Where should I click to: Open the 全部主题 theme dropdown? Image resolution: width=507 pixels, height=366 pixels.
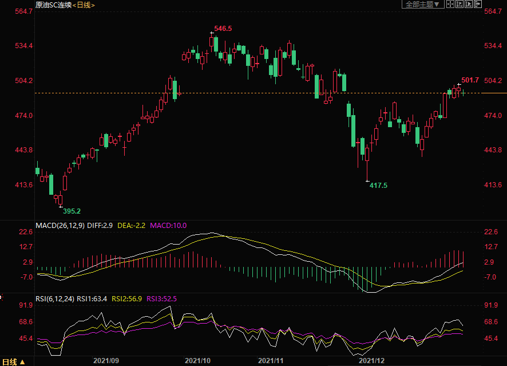coord(423,5)
